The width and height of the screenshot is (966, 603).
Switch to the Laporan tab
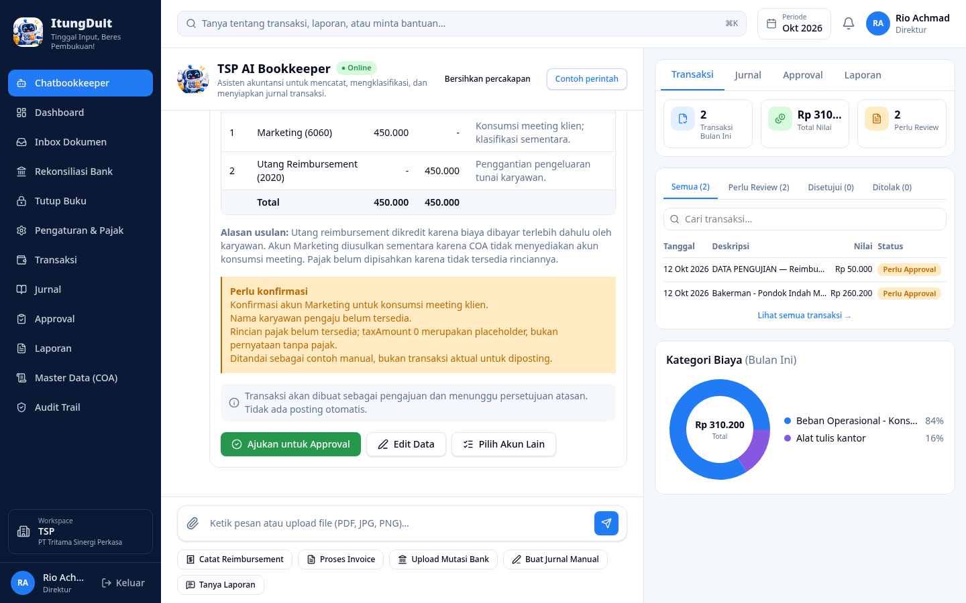tap(863, 75)
